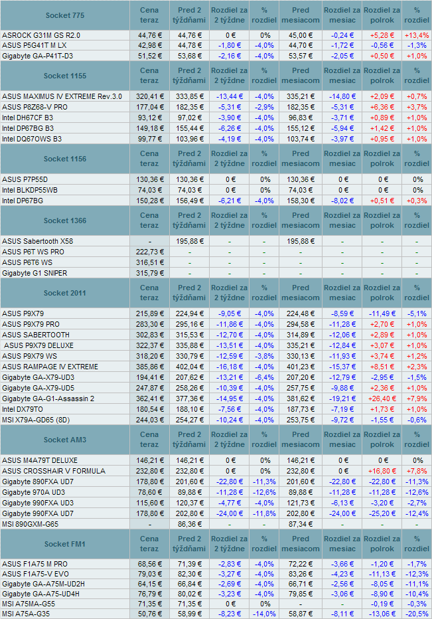Click Intel BLKDP55WB product name

(30, 190)
